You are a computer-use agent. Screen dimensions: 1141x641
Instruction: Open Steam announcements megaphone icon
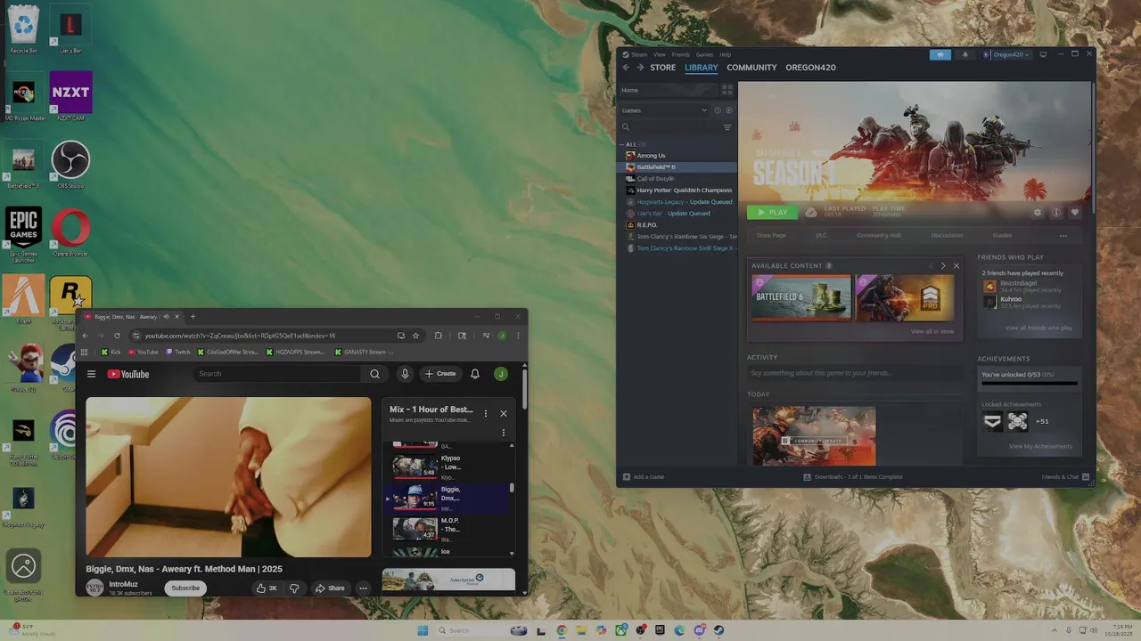[940, 54]
